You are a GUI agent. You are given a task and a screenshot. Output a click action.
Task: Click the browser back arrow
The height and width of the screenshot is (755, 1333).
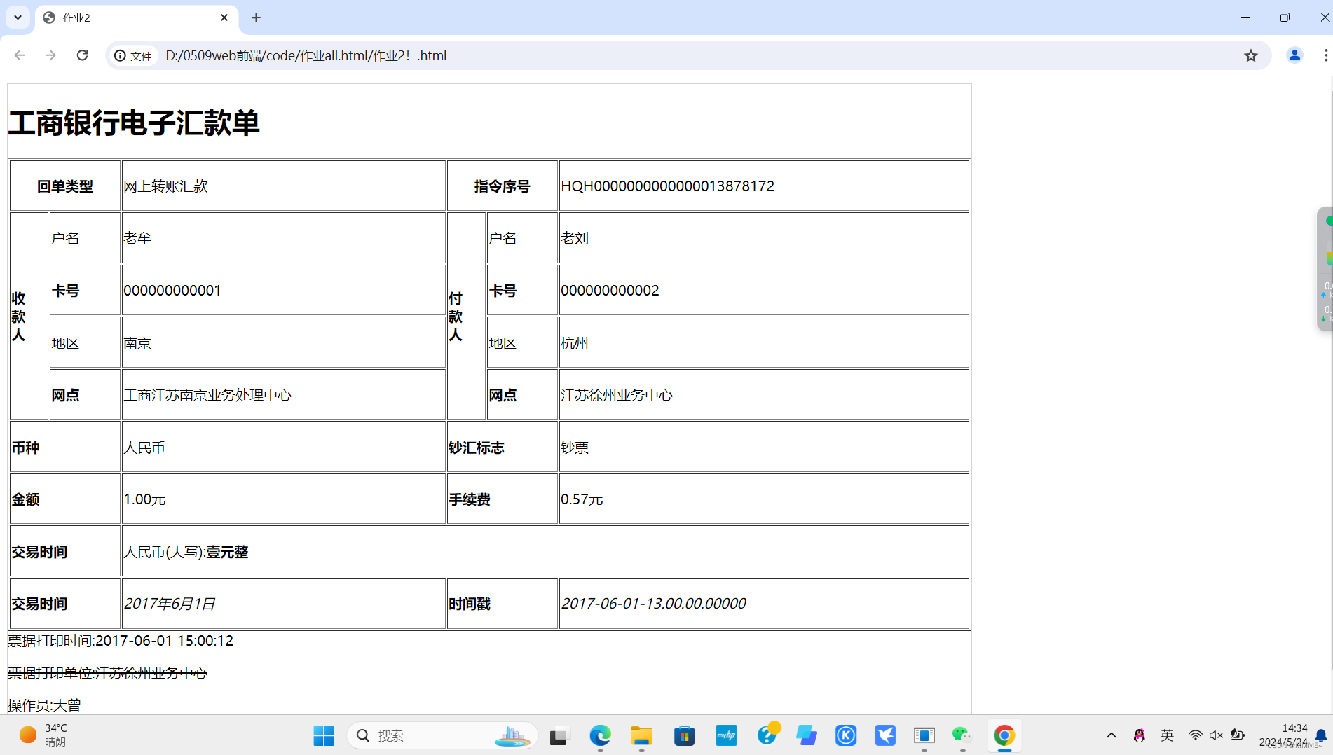pyautogui.click(x=20, y=55)
